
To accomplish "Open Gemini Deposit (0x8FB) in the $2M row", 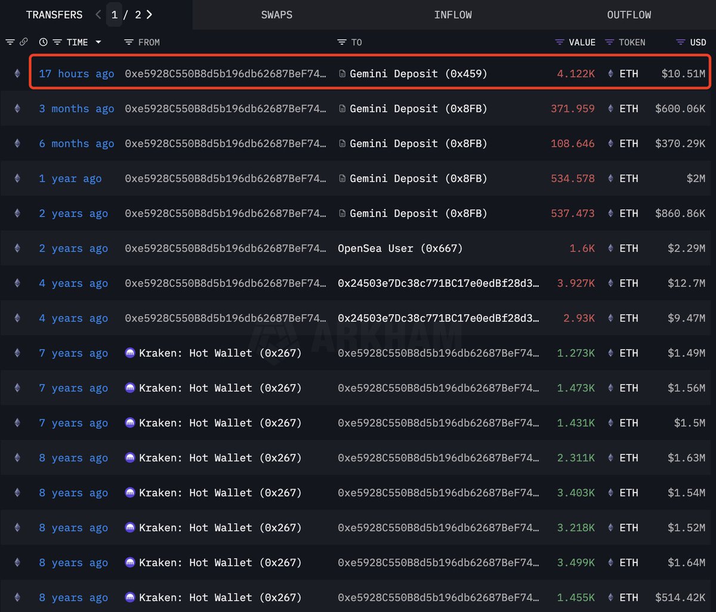I will [418, 178].
